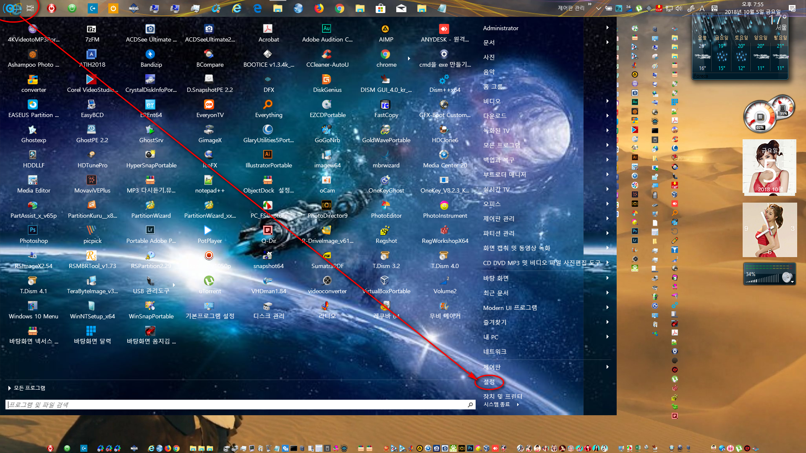806x453 pixels.
Task: Open Acrobat shortcut
Action: point(269,34)
